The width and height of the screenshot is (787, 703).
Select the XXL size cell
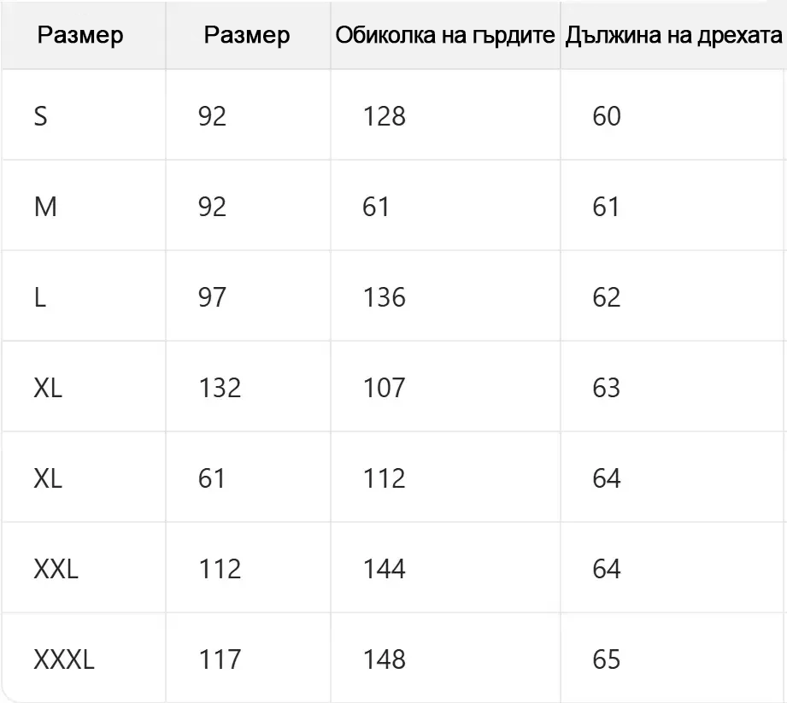tap(56, 569)
